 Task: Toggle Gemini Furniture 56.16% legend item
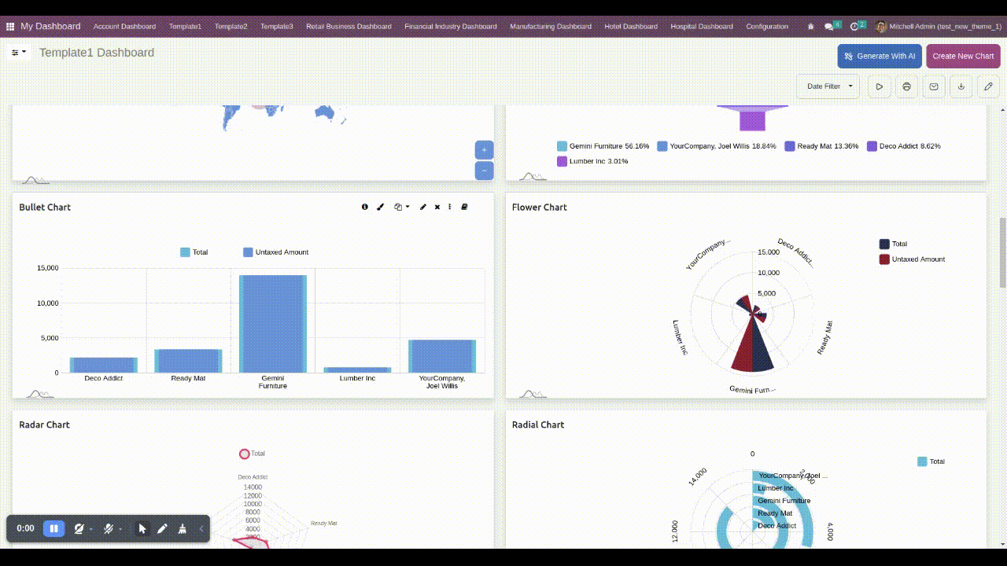click(x=603, y=146)
